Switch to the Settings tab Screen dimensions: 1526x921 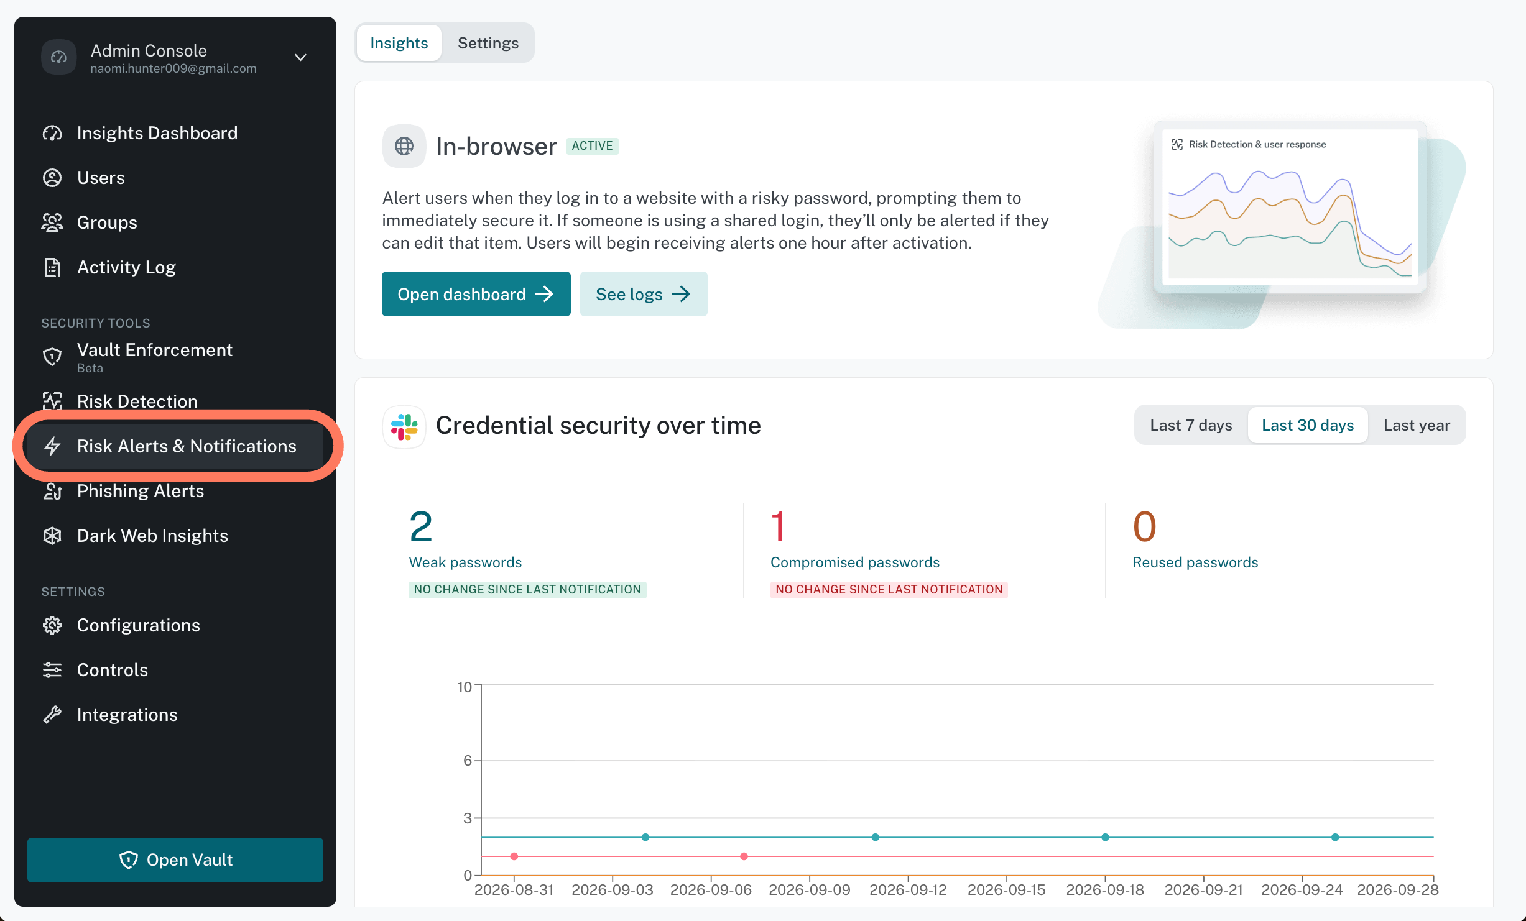488,43
